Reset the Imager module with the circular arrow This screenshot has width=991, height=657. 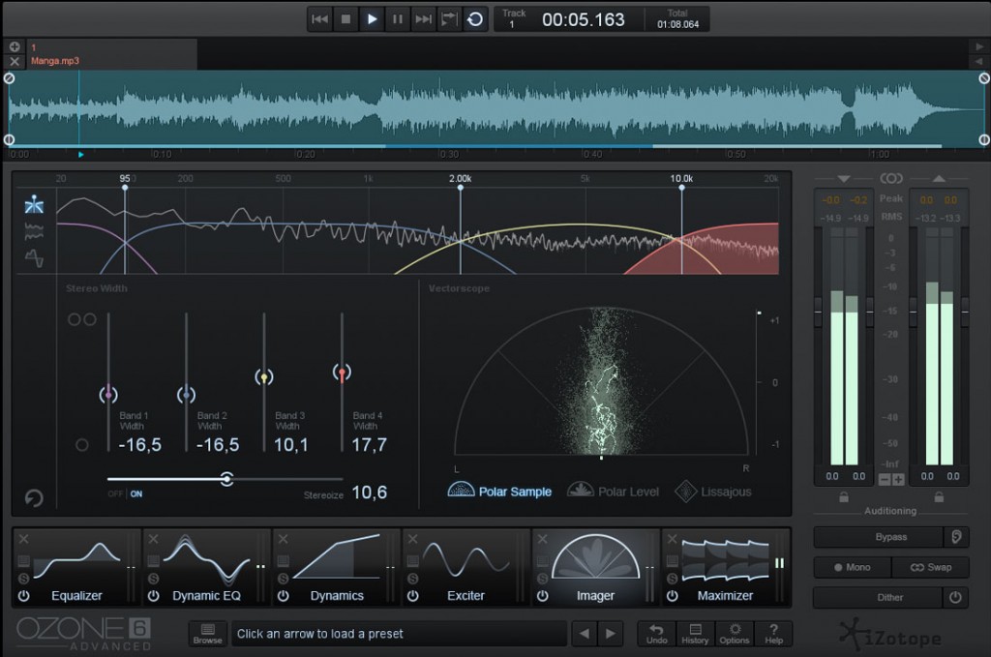pos(34,497)
